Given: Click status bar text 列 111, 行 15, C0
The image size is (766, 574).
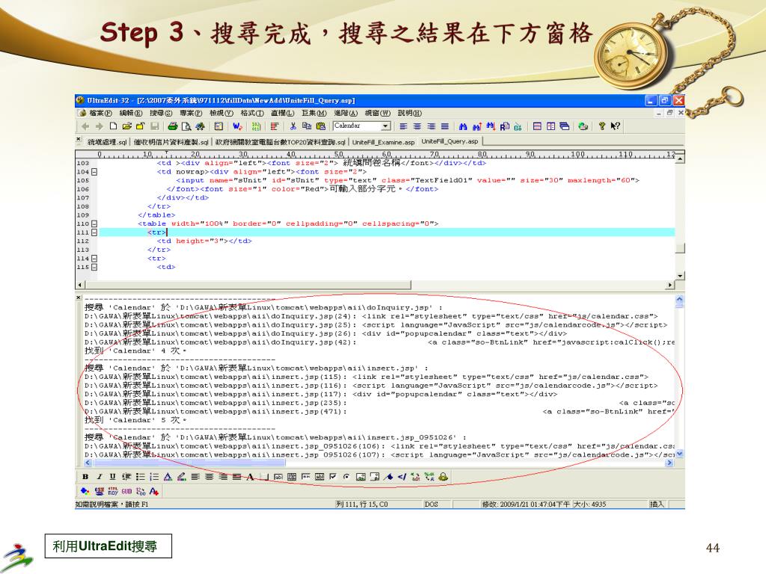Looking at the screenshot, I should 362,504.
